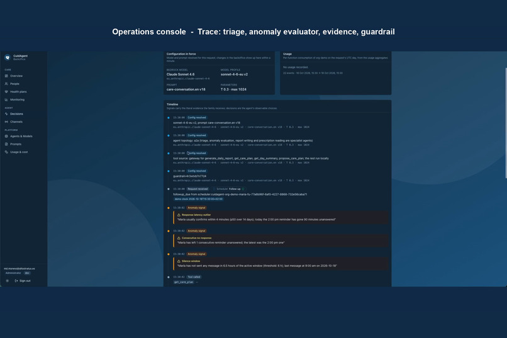Click the warning icon beside Silence window

[179, 261]
